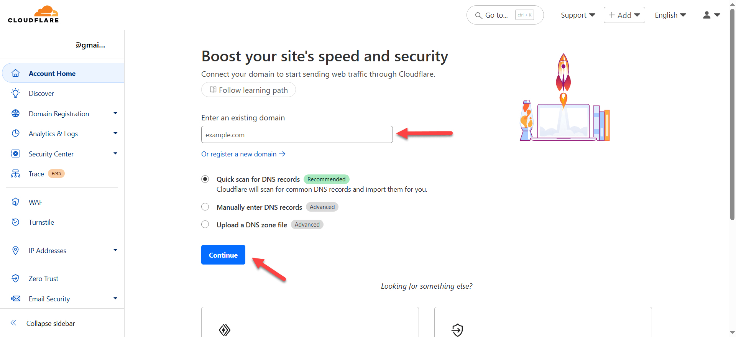This screenshot has width=736, height=337.
Task: Select Manually enter DNS records option
Action: [x=205, y=207]
